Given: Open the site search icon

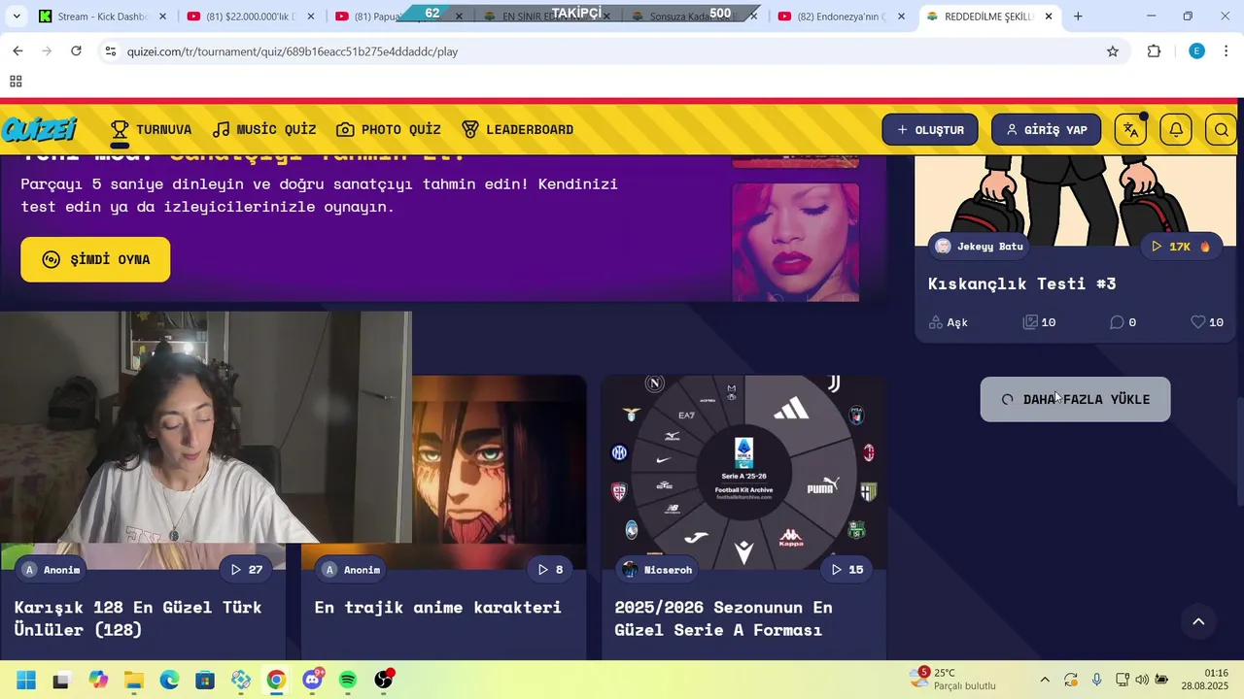Looking at the screenshot, I should pos(1222,130).
